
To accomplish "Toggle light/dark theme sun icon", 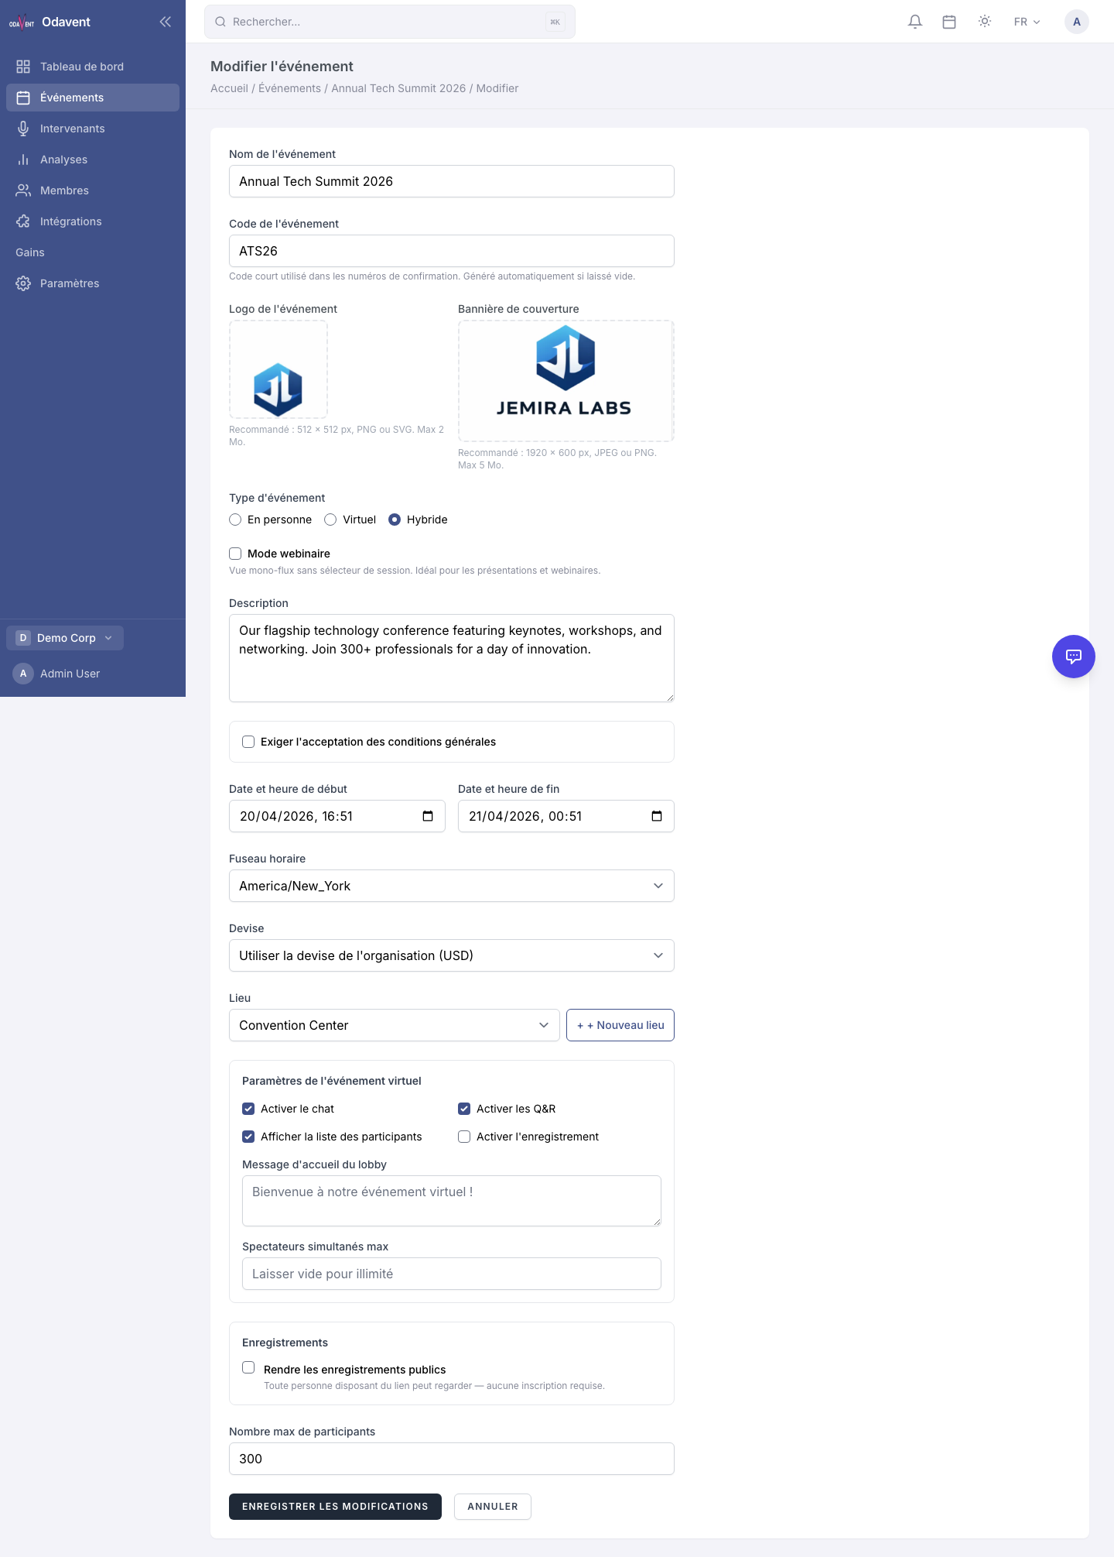I will pos(985,22).
